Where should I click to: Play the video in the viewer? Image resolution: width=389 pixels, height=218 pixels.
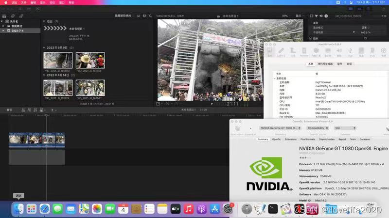pos(212,104)
